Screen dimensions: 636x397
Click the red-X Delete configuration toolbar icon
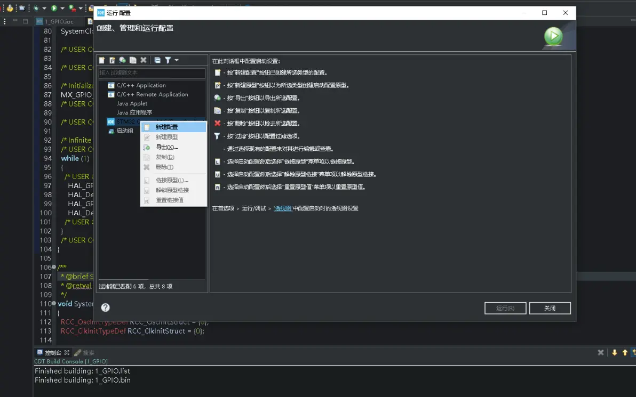pyautogui.click(x=143, y=60)
